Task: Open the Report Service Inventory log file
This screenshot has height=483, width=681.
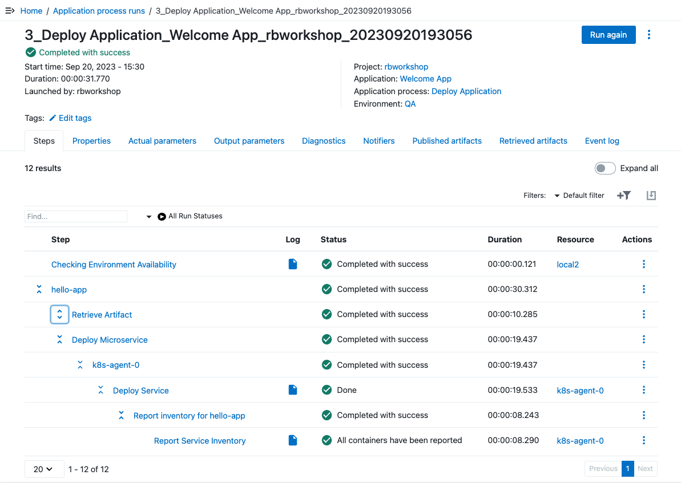Action: click(x=293, y=440)
